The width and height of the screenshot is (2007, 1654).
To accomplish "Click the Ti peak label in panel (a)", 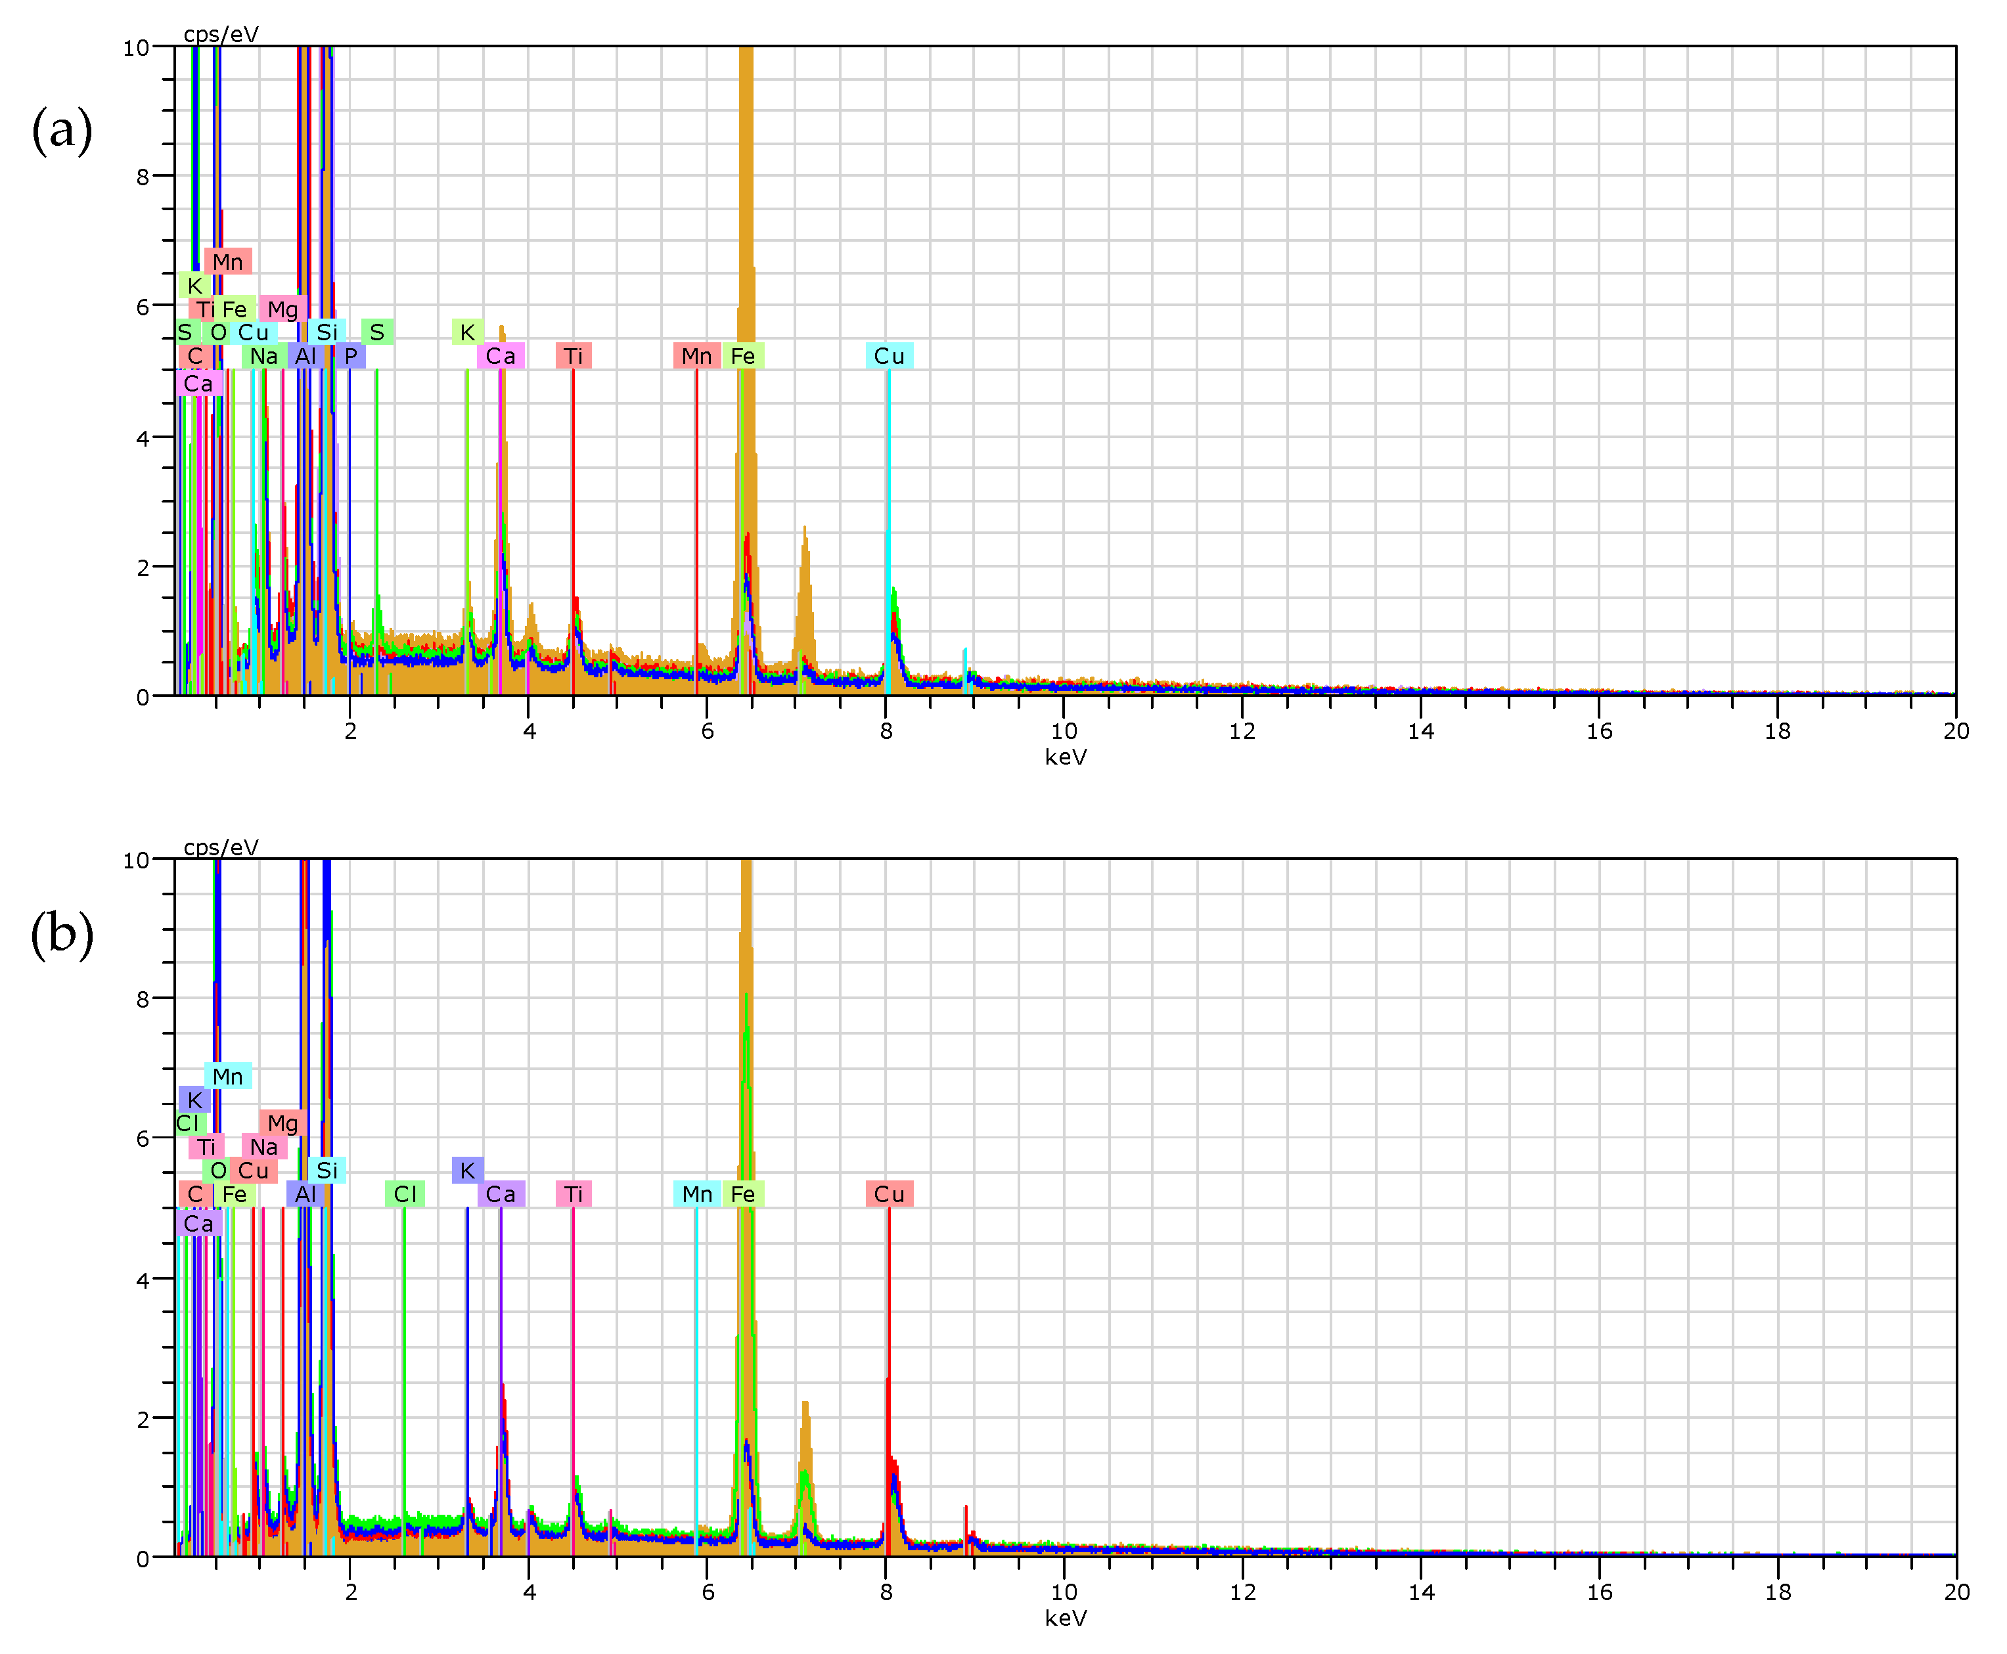I will (x=575, y=356).
